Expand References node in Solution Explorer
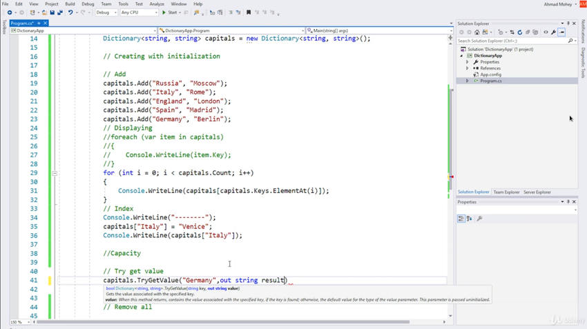587x329 pixels. point(468,68)
